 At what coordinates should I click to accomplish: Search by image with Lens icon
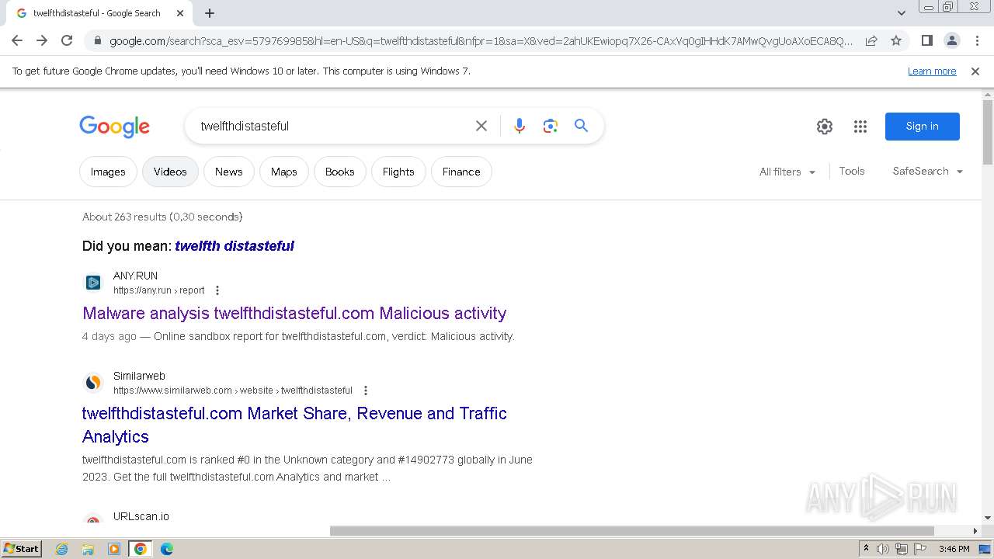pos(551,126)
